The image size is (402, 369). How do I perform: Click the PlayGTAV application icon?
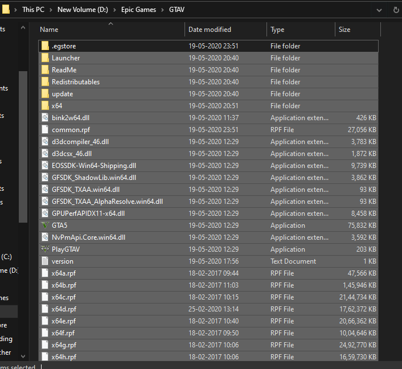(45, 249)
